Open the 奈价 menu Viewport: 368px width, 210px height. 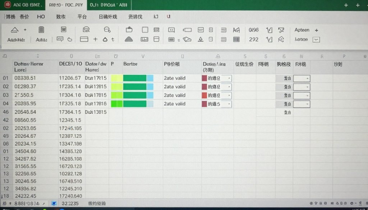(x=24, y=17)
